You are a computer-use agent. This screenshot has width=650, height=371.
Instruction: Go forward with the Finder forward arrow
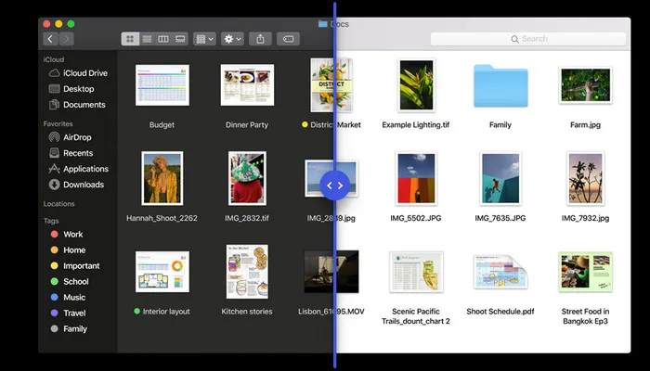click(x=66, y=39)
